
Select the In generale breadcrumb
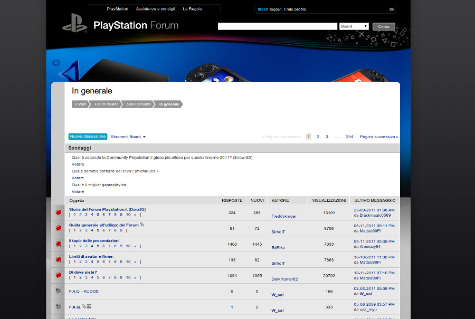coord(169,104)
